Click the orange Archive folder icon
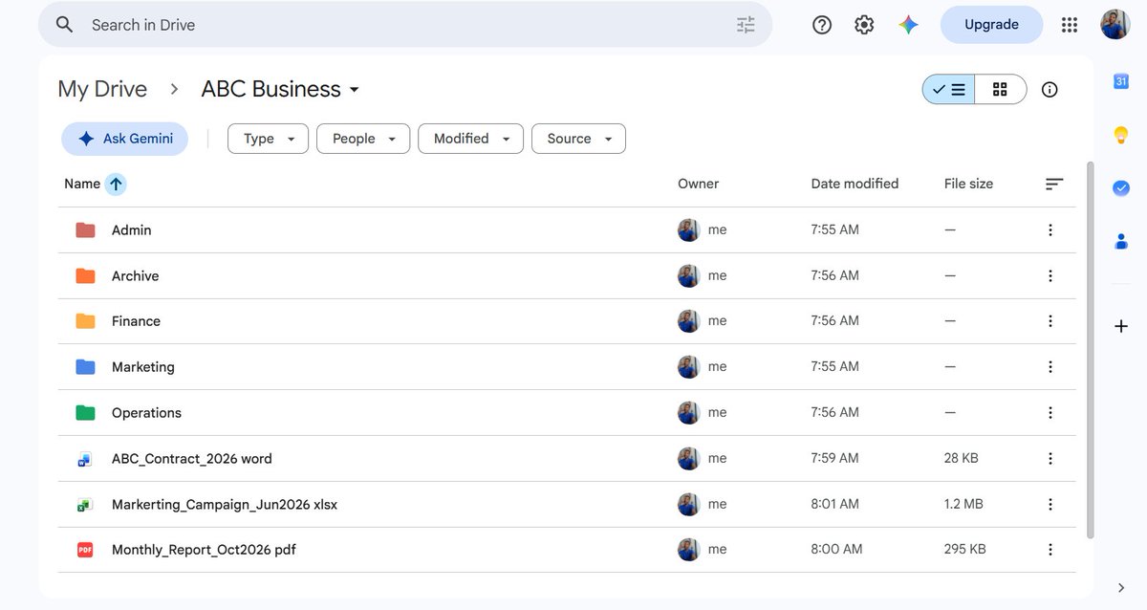The image size is (1147, 610). click(x=85, y=276)
